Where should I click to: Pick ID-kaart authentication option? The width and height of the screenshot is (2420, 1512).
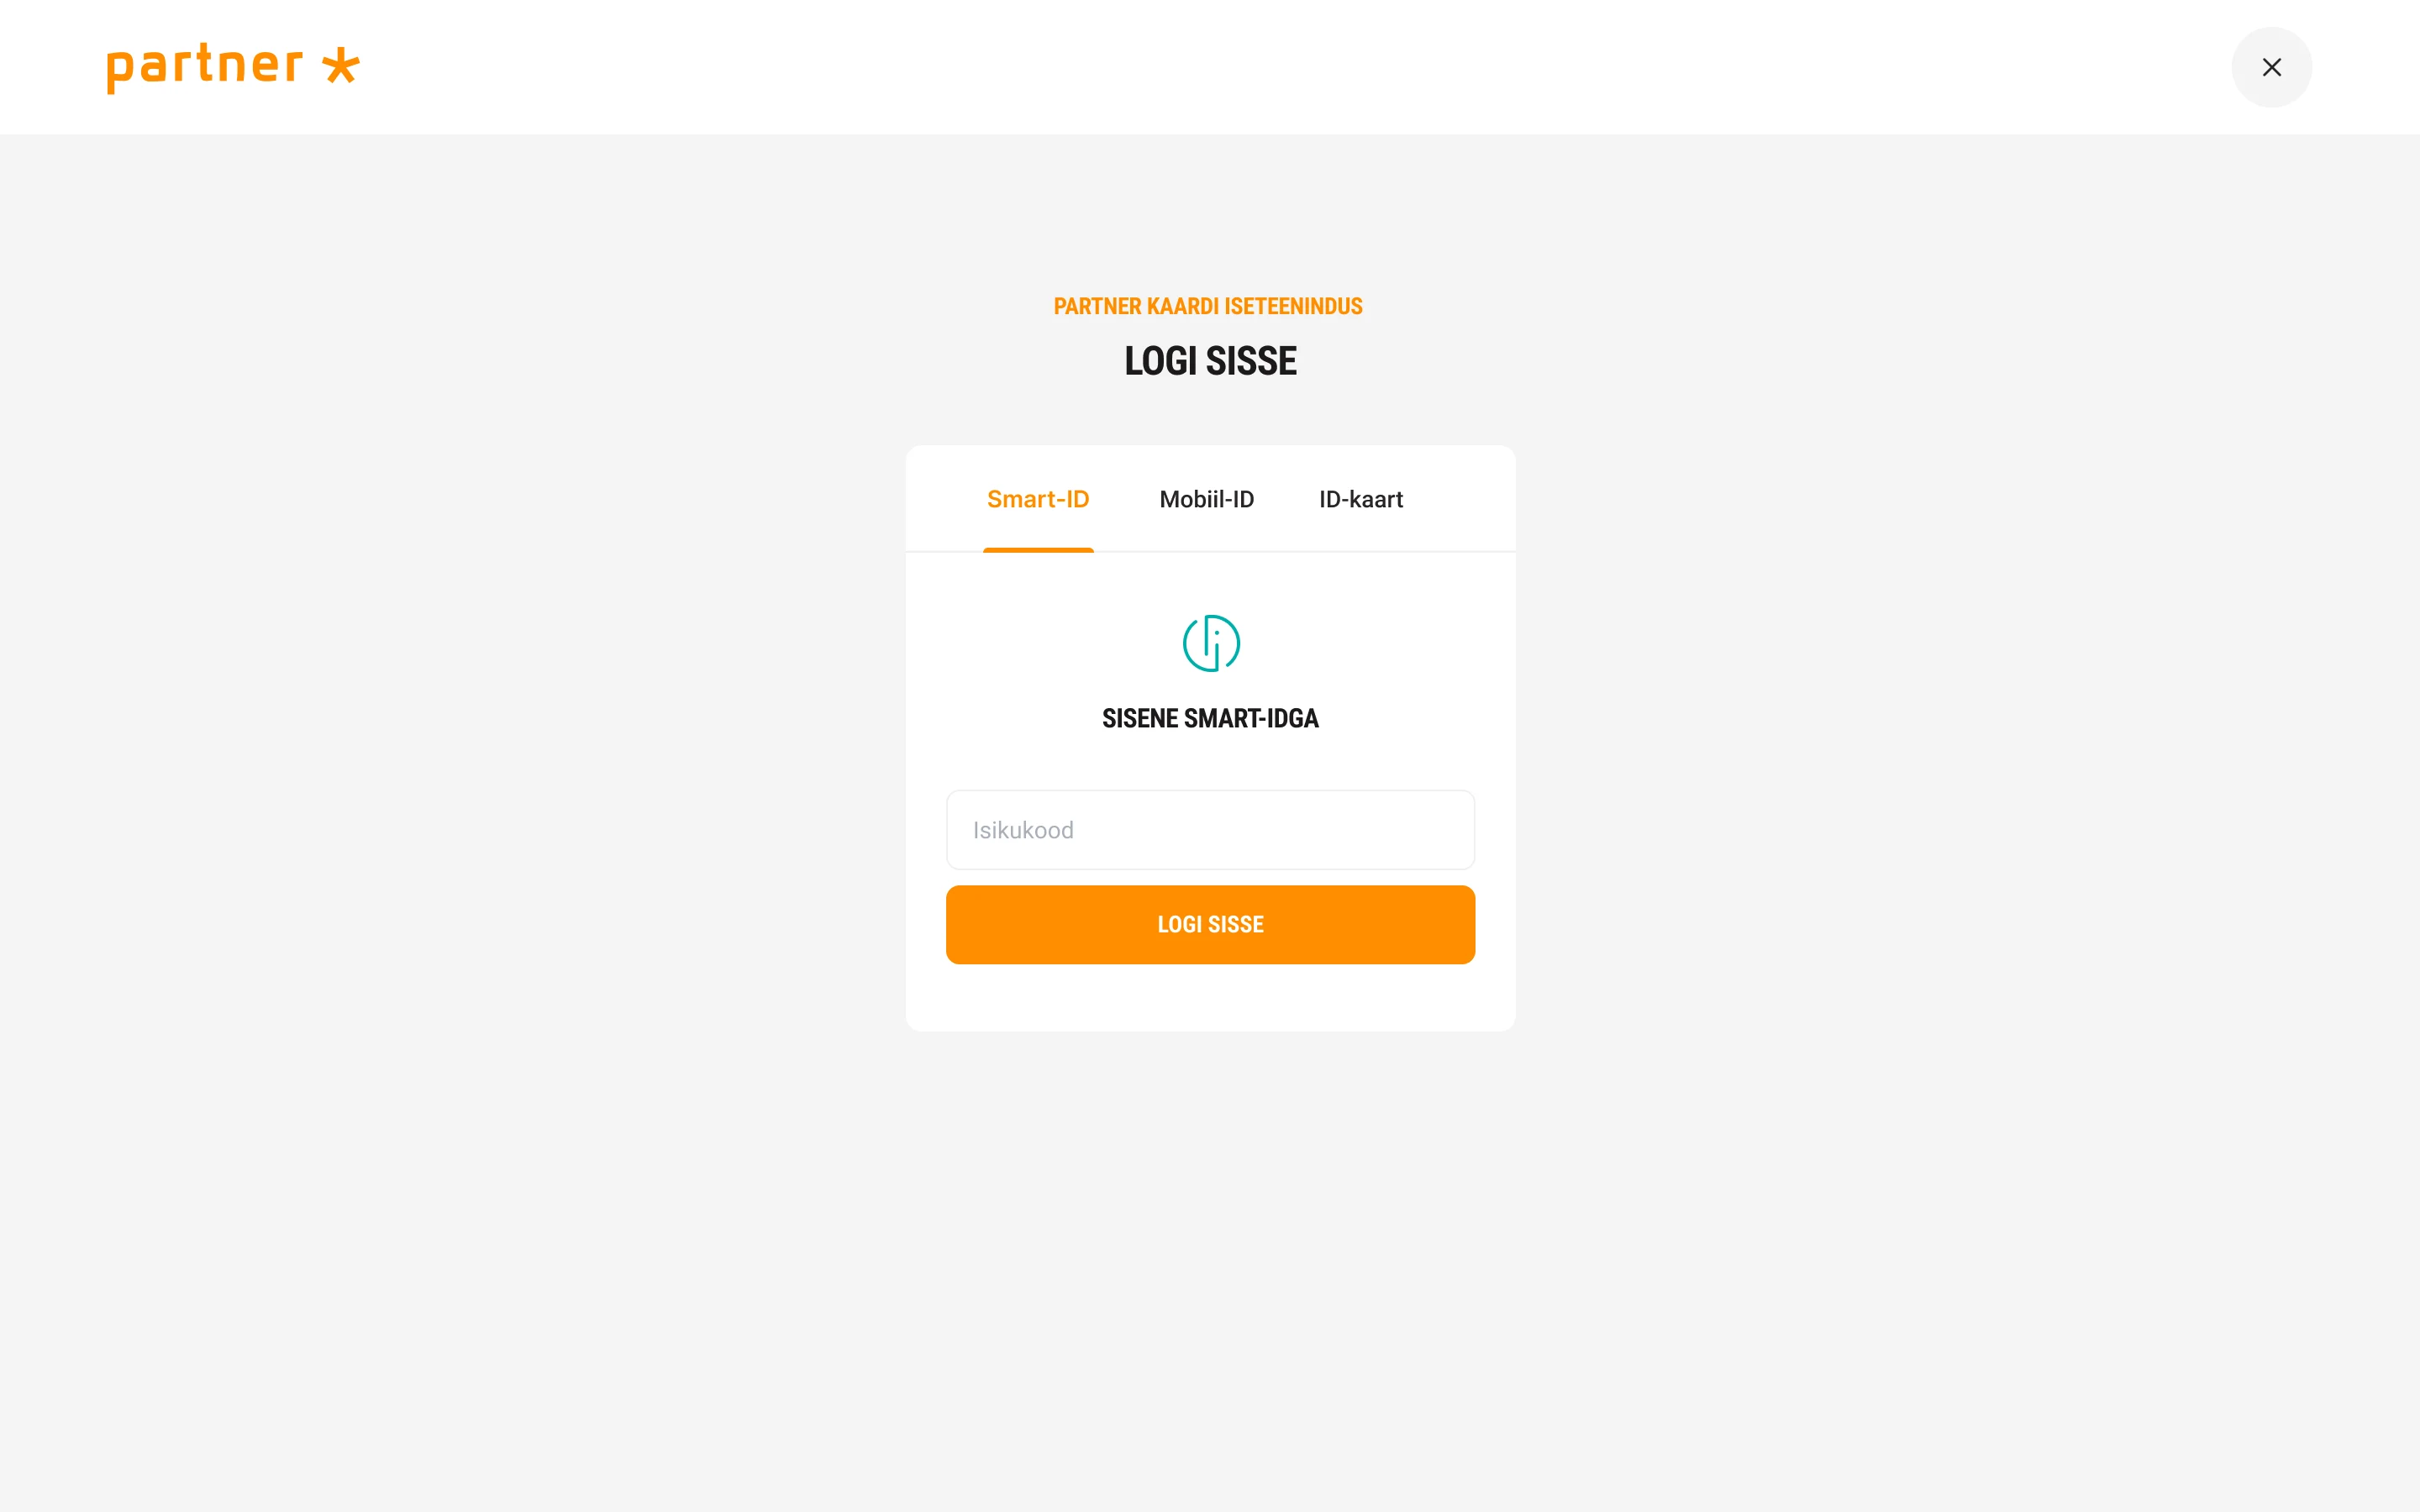pos(1360,499)
